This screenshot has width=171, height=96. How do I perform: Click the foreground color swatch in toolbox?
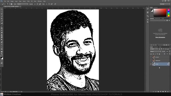(x=1, y=58)
